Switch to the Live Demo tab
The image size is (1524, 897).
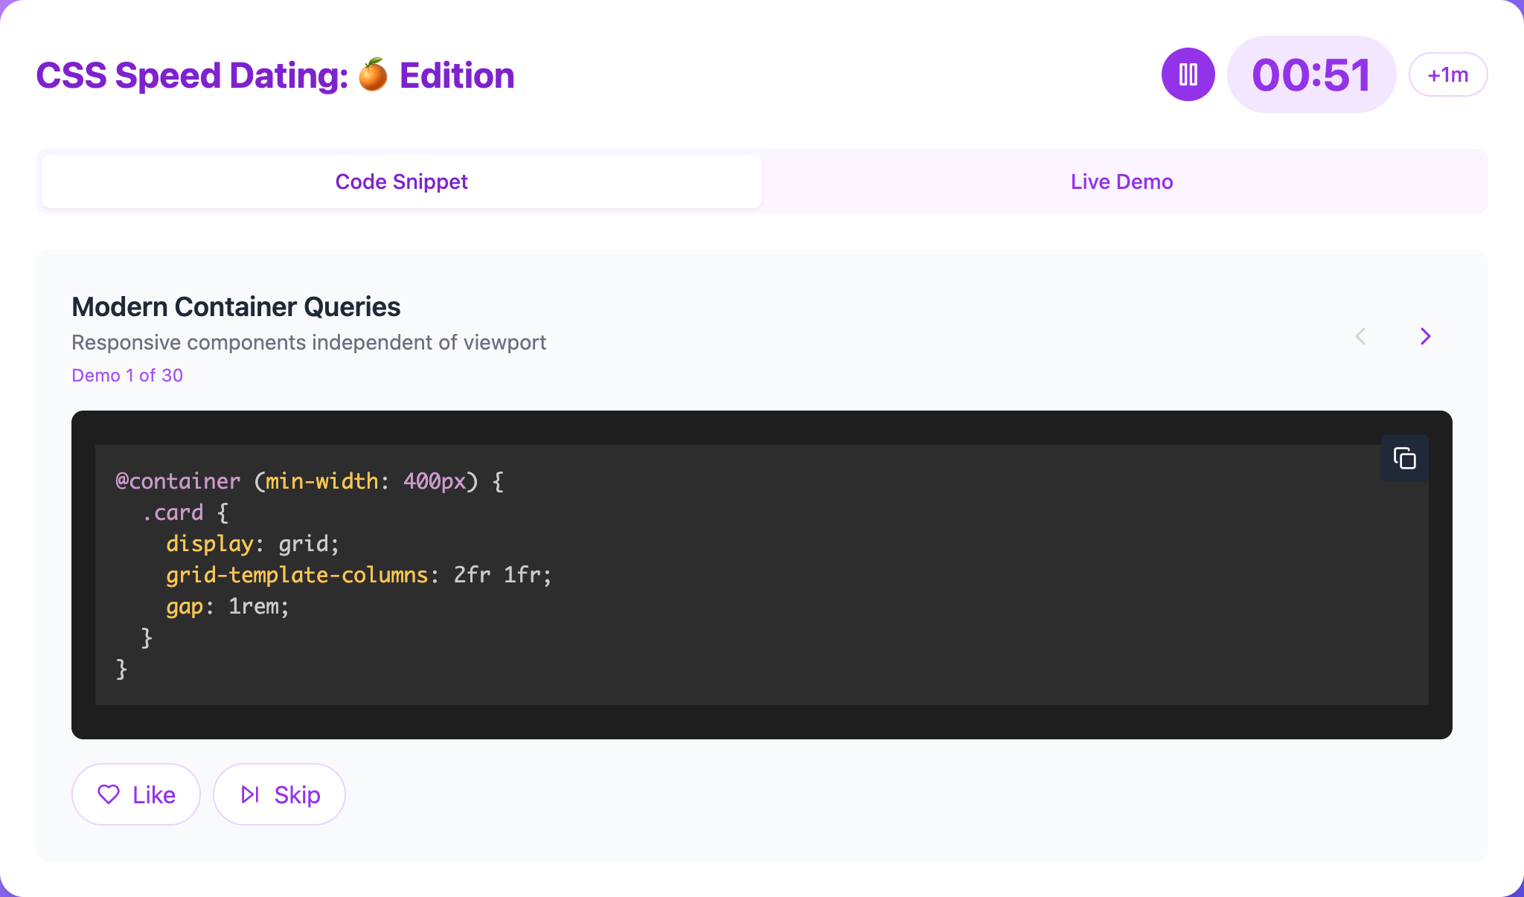tap(1121, 181)
